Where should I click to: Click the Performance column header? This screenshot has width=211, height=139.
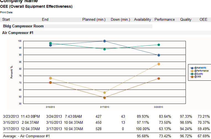[165, 20]
